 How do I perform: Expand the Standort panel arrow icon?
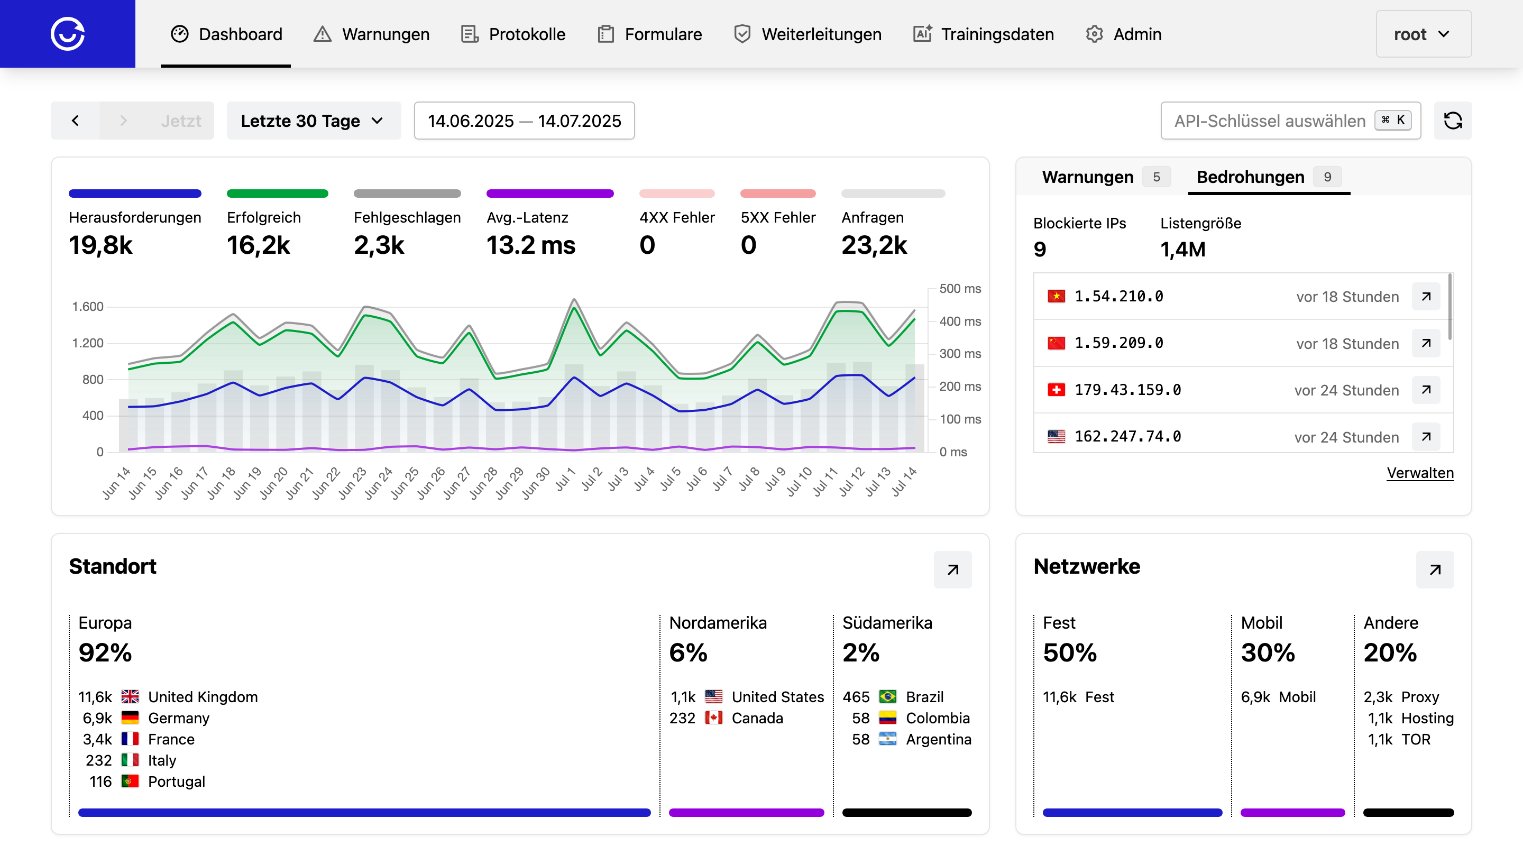[952, 569]
